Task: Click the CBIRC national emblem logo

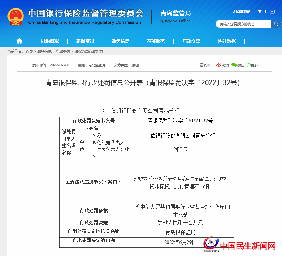Action: (16, 17)
